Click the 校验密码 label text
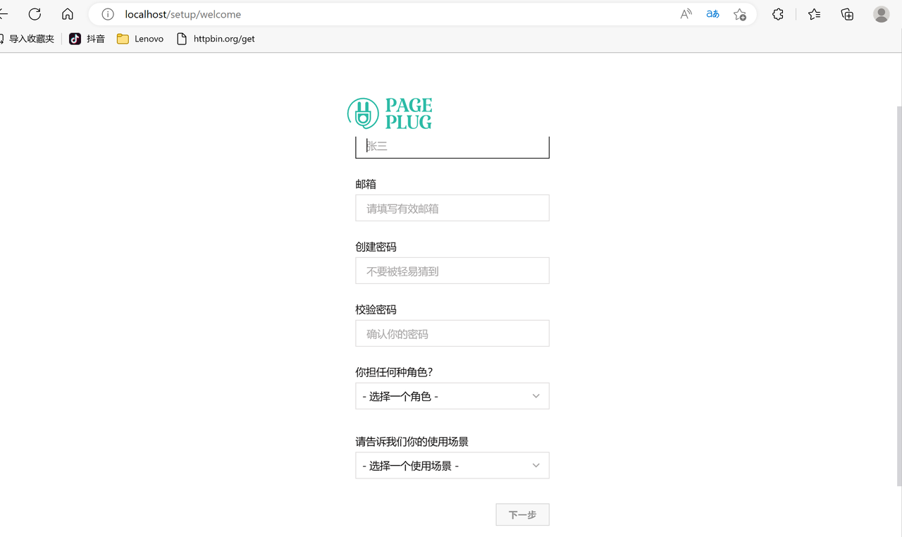This screenshot has width=902, height=537. [376, 309]
